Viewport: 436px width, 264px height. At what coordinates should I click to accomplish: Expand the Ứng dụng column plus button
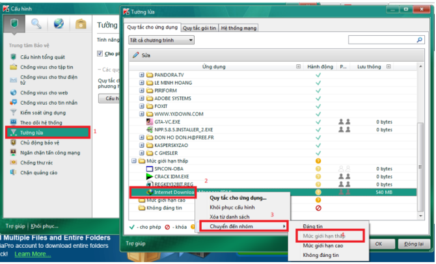point(298,66)
